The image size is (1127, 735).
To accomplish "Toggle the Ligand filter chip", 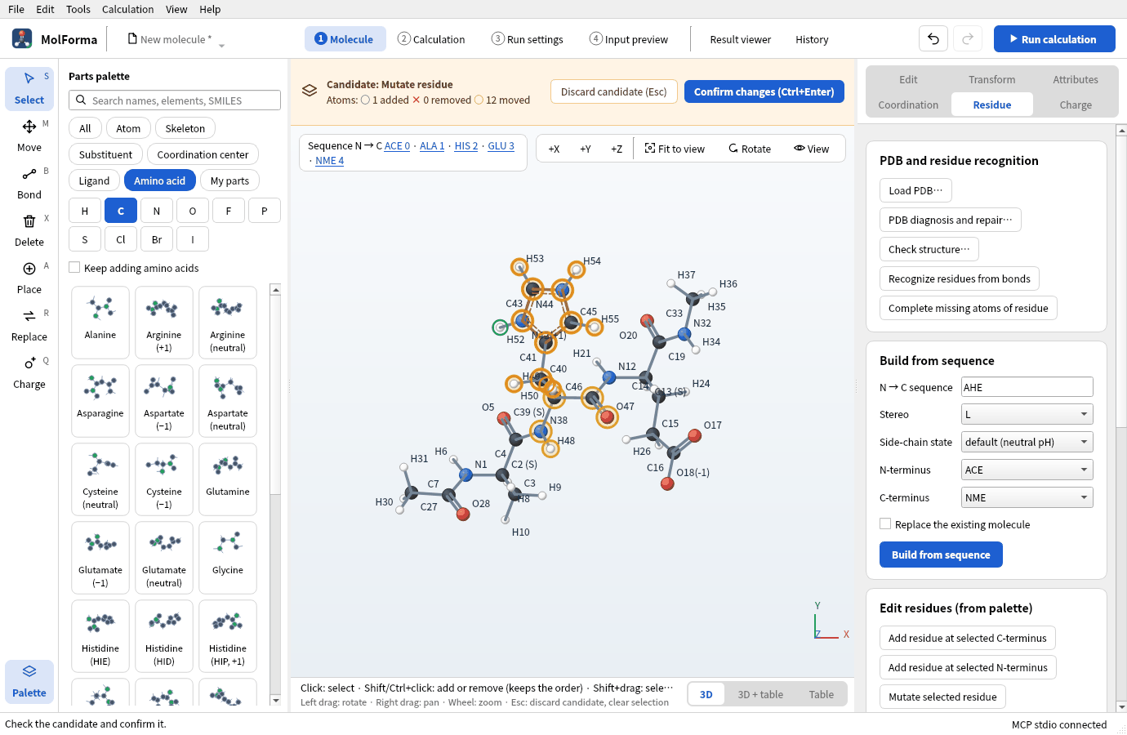I will click(x=94, y=180).
